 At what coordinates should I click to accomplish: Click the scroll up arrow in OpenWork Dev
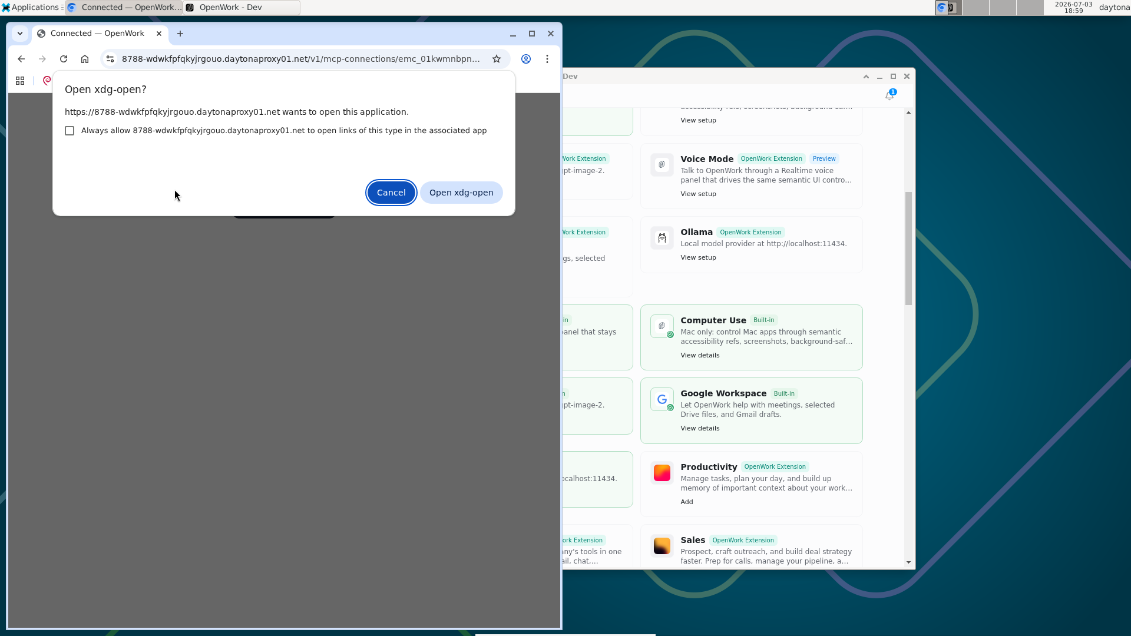[x=908, y=112]
